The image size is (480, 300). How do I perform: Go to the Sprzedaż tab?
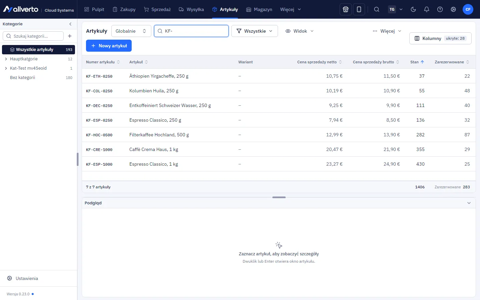coord(157,9)
